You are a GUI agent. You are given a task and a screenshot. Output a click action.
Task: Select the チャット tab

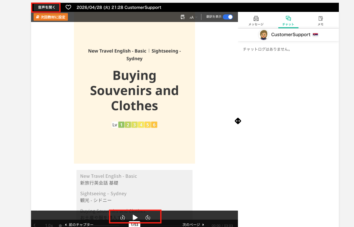288,21
